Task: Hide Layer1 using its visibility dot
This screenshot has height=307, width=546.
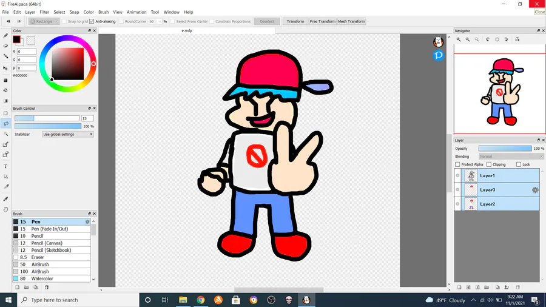Action: [457, 176]
